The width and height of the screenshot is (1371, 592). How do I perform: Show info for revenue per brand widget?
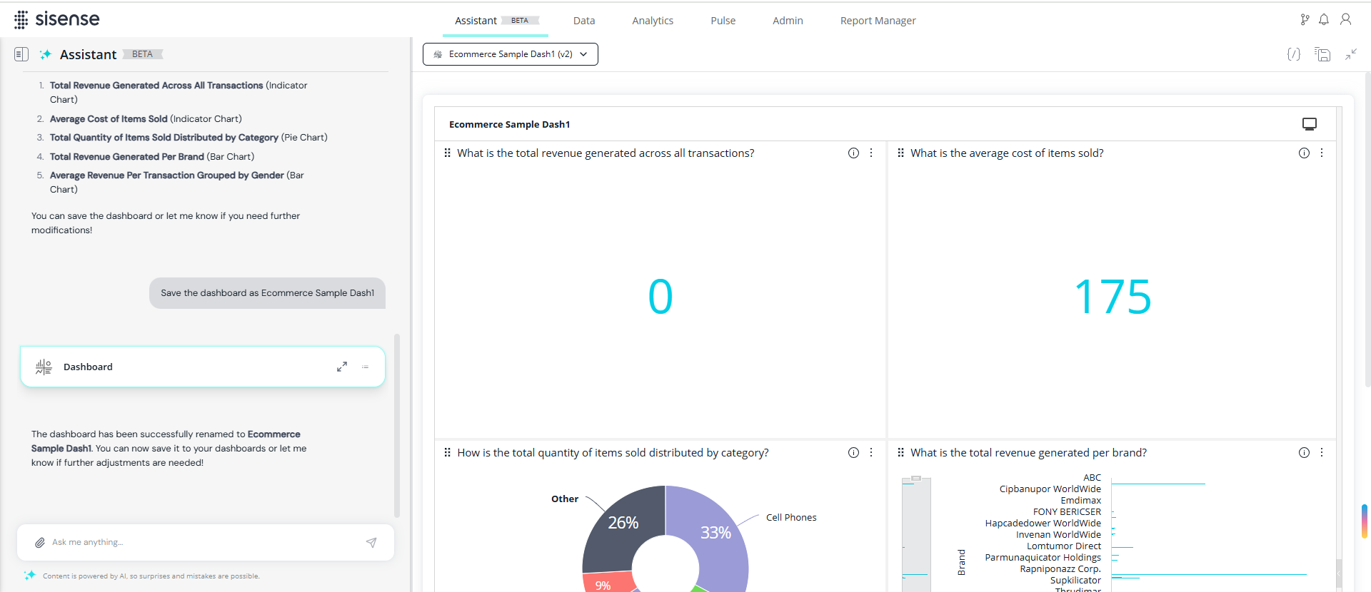pyautogui.click(x=1304, y=453)
